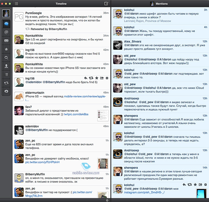Click username PureGoogle
The width and height of the screenshot is (209, 202).
[34, 13]
